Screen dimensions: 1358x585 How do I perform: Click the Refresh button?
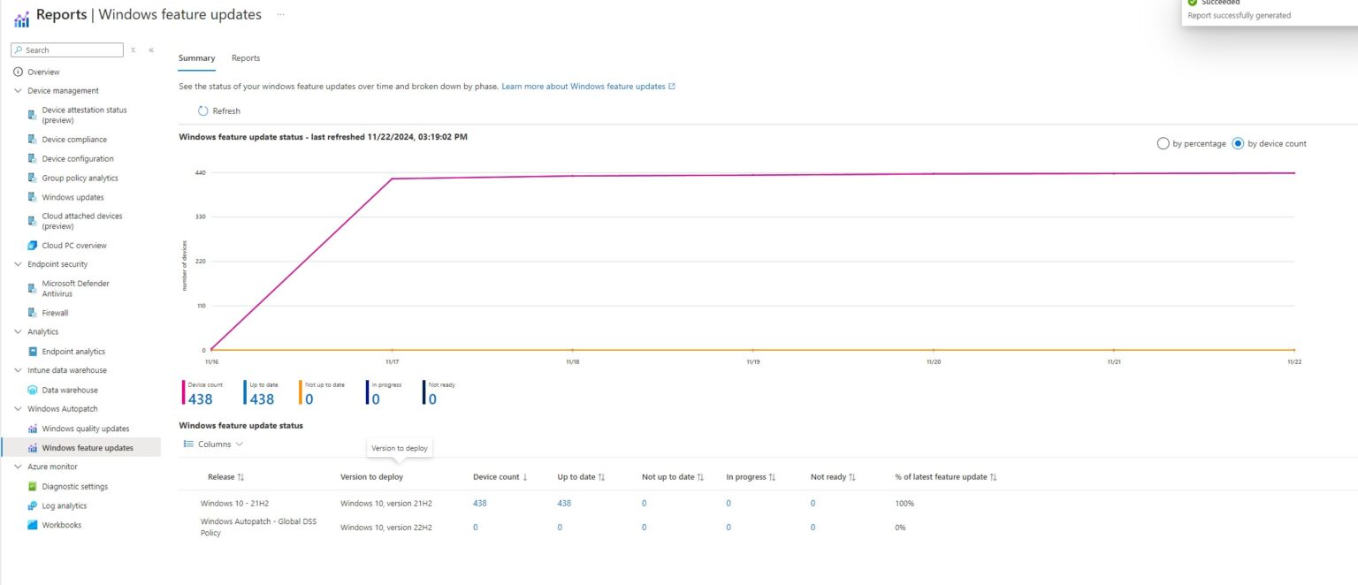point(218,110)
